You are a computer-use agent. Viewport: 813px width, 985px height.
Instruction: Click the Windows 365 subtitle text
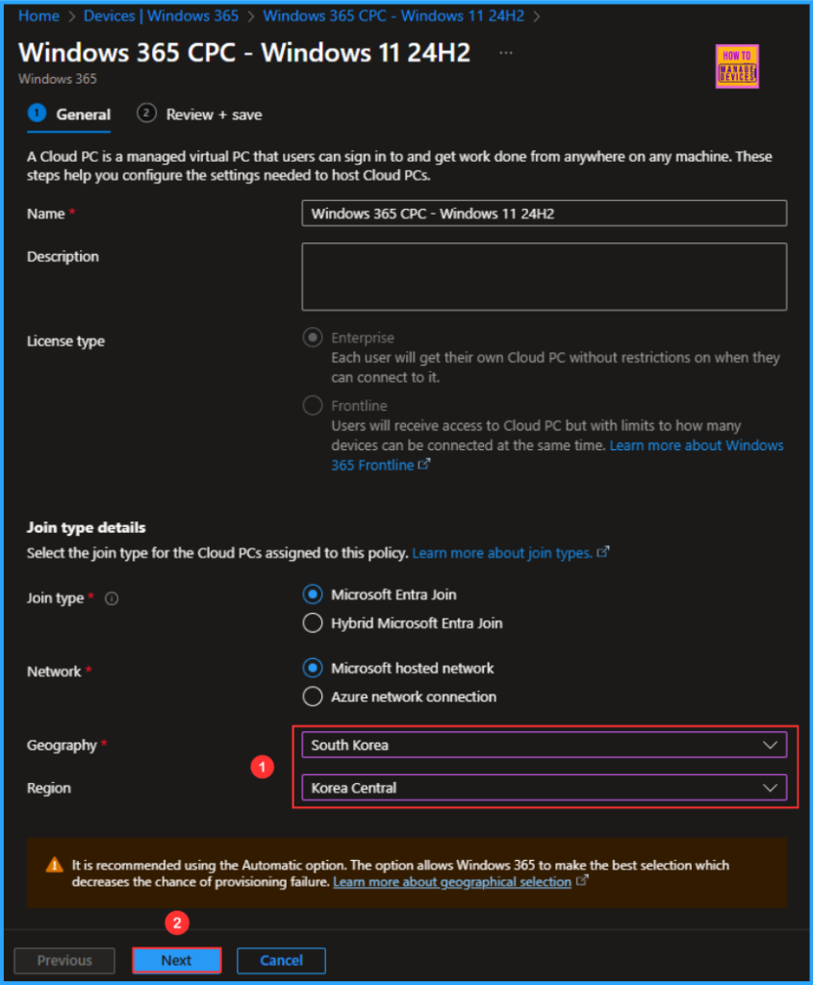[58, 79]
